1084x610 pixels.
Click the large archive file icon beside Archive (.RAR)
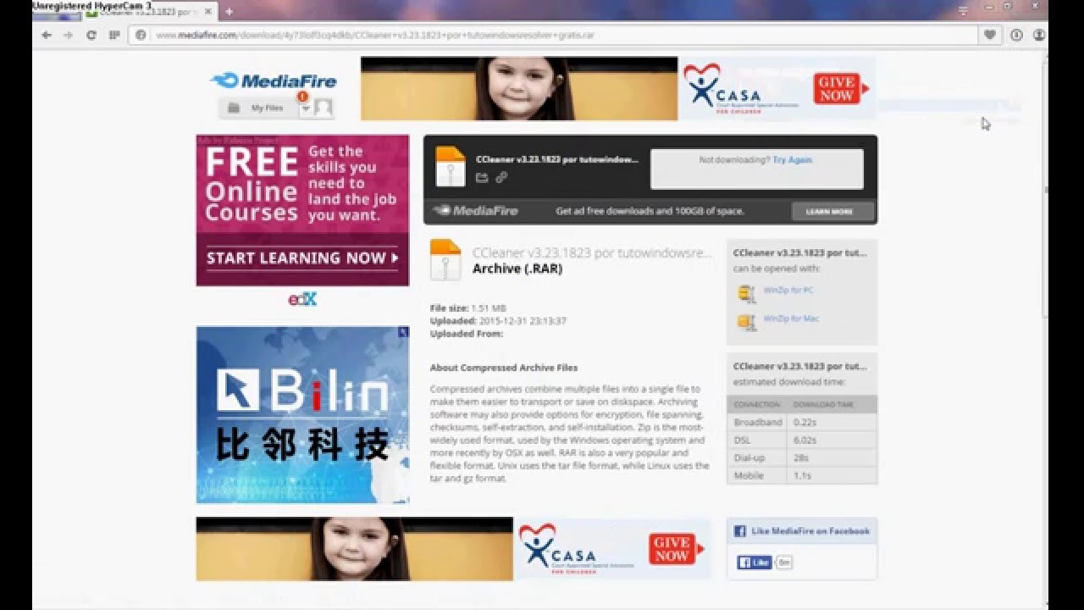[x=445, y=260]
